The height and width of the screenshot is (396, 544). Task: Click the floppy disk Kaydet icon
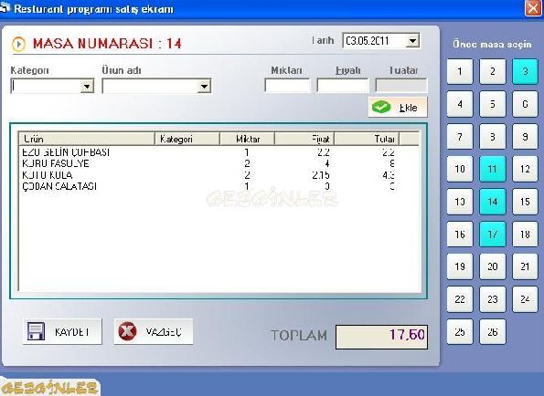pos(36,331)
